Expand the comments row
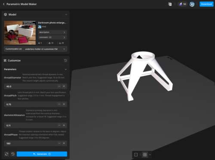 pos(52,37)
